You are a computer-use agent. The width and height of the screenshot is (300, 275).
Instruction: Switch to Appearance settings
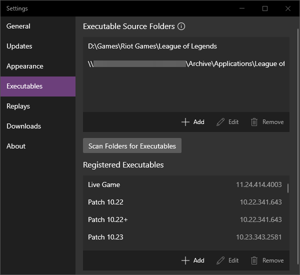point(38,66)
